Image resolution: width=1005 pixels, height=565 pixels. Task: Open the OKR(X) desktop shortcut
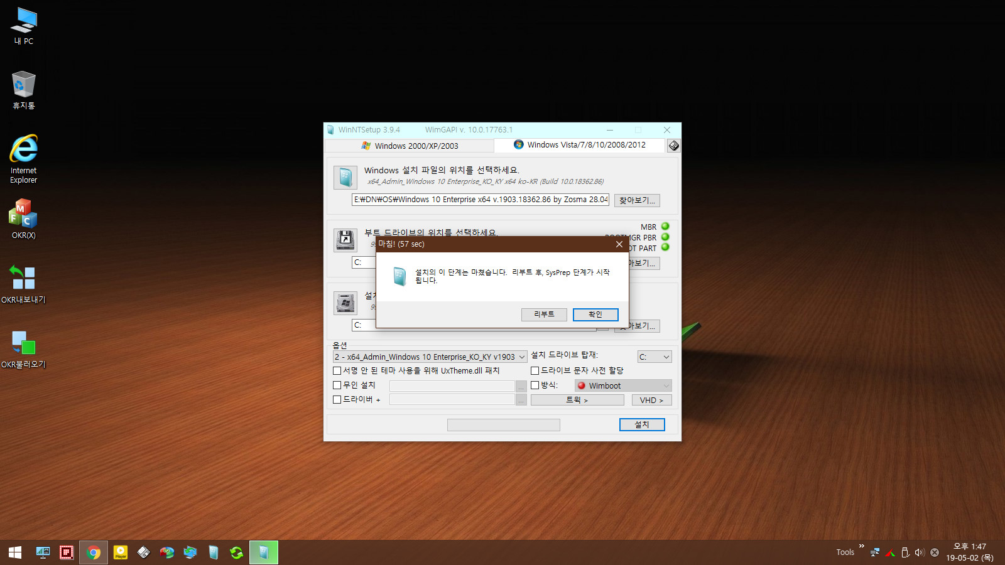[x=24, y=218]
